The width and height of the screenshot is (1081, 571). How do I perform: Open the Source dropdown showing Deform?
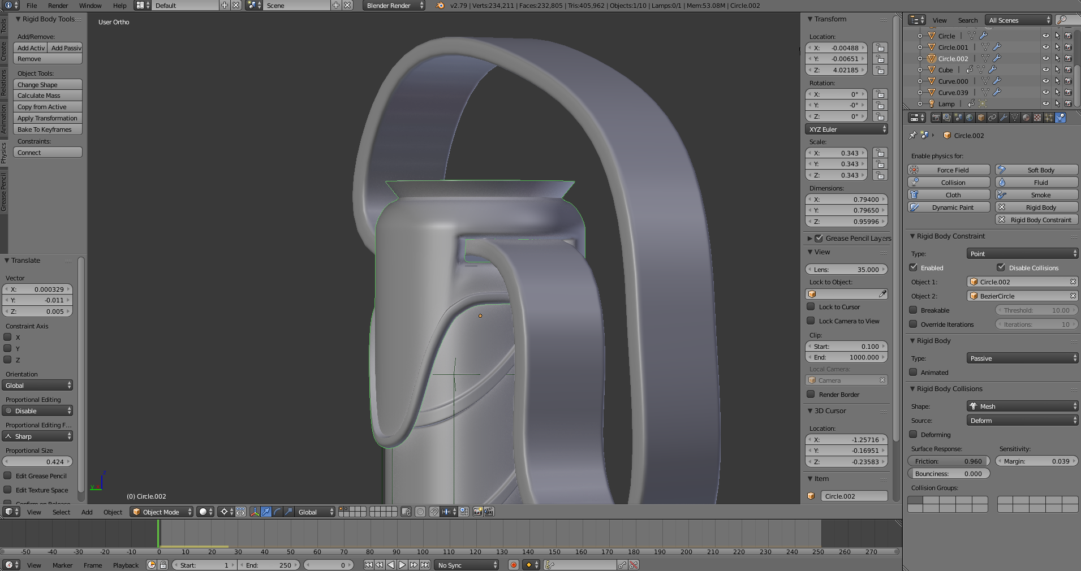point(1022,421)
